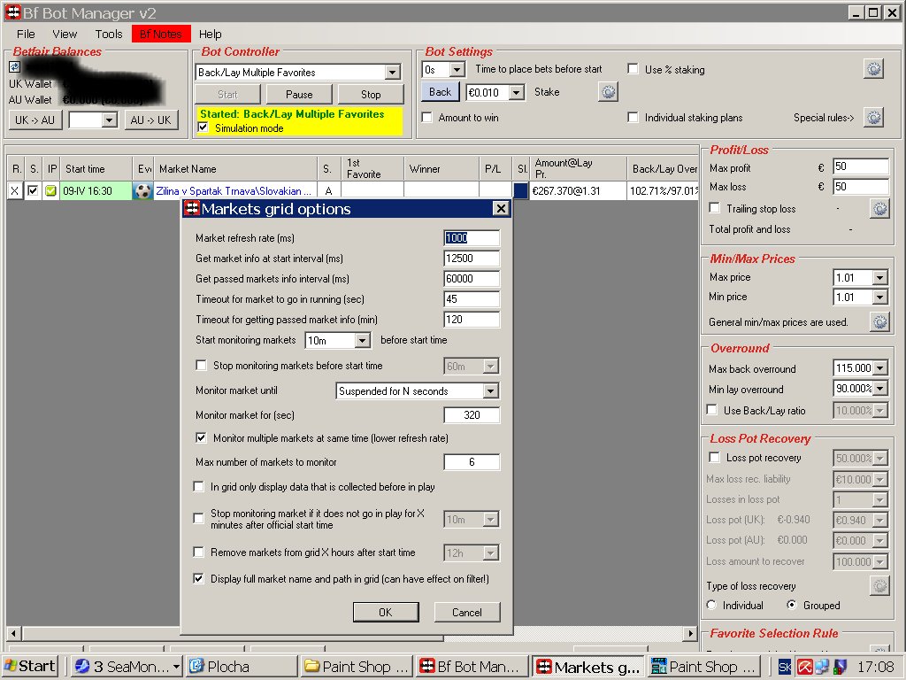
Task: Open the Plocha taskbar item
Action: 242,667
